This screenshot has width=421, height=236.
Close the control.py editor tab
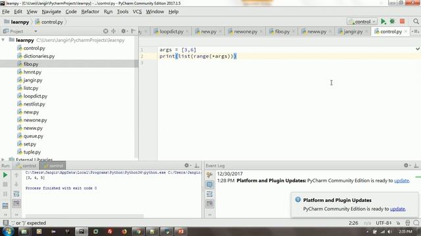(x=406, y=31)
